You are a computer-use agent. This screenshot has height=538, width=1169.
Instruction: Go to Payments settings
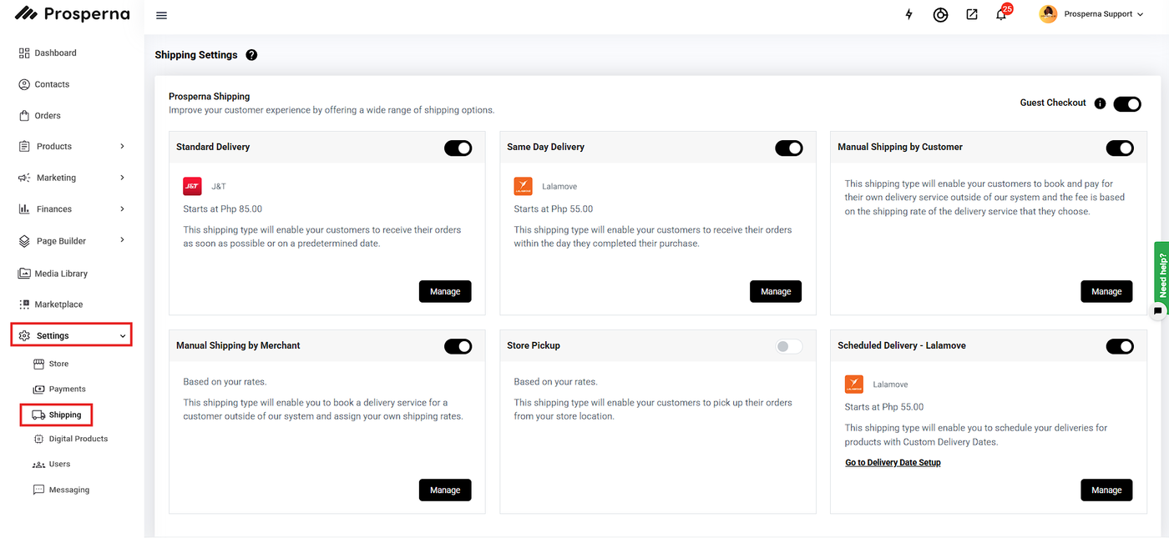(67, 389)
